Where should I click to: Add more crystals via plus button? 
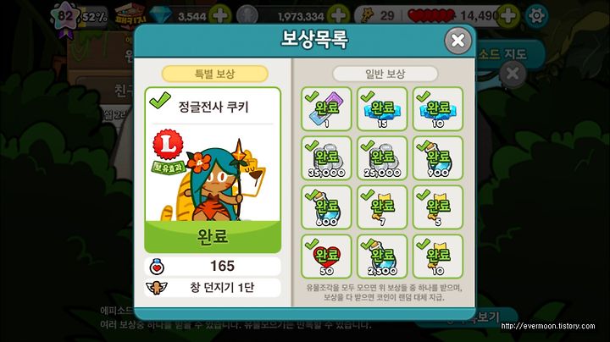pyautogui.click(x=220, y=16)
